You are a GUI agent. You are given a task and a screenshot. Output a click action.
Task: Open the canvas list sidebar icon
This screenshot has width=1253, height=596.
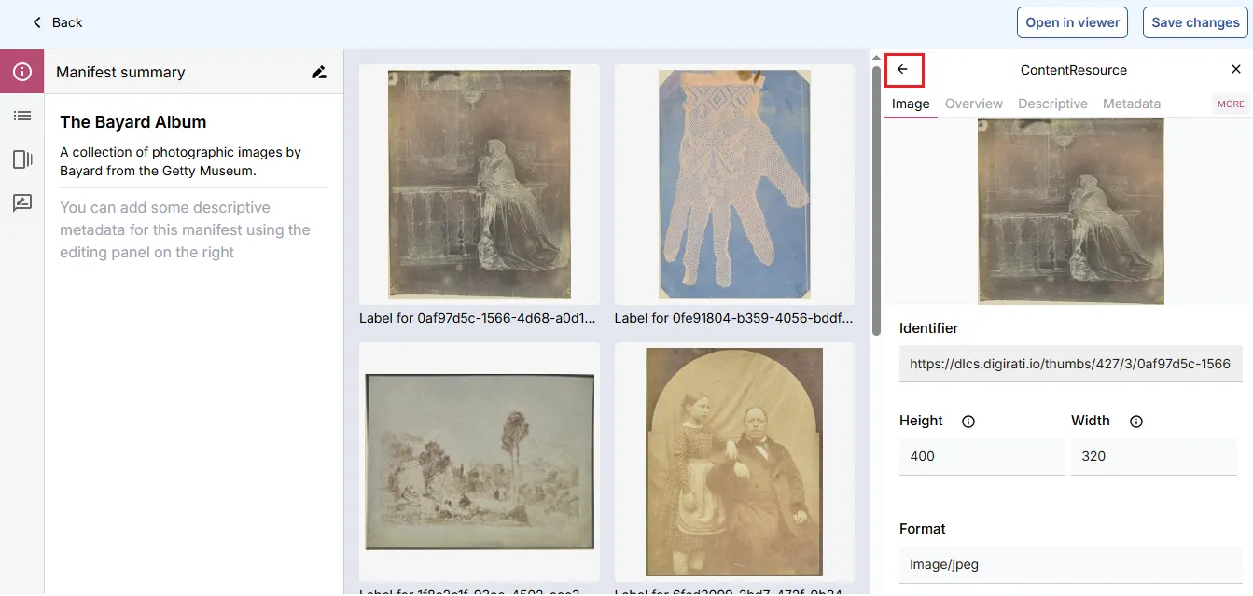22,115
